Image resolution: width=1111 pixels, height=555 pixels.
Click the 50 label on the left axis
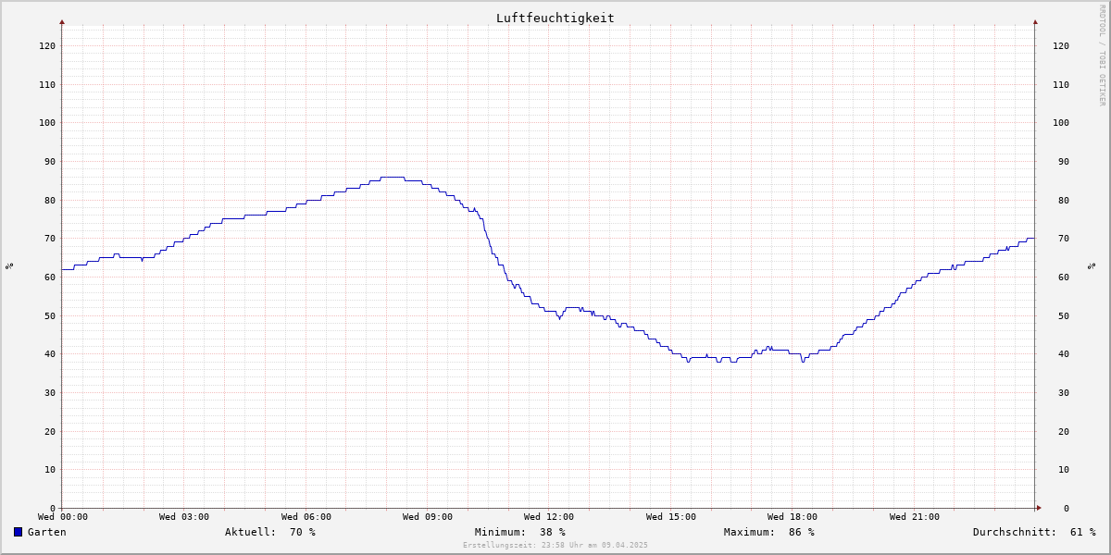point(50,315)
